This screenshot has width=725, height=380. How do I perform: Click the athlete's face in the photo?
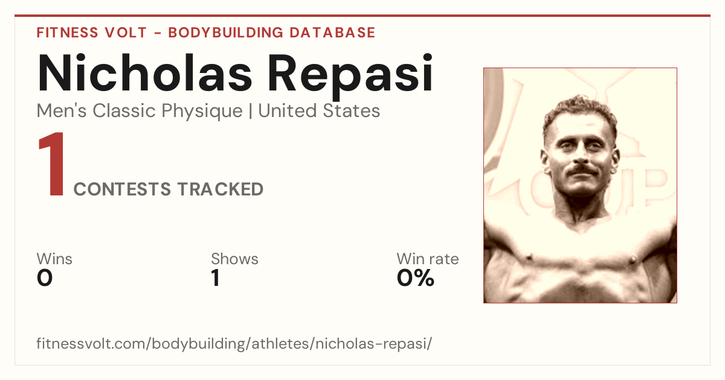pos(579,151)
